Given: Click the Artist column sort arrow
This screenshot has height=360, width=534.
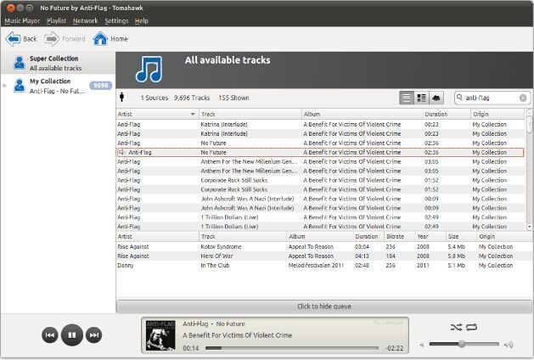Looking at the screenshot, I should pyautogui.click(x=193, y=114).
